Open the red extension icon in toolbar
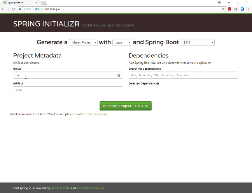The height and width of the screenshot is (193, 252). (x=229, y=9)
